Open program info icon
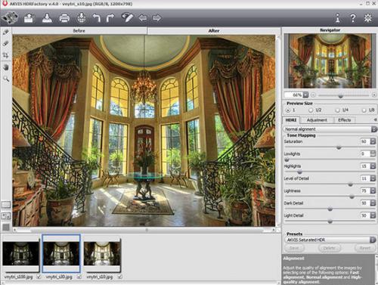The width and height of the screenshot is (378, 285). click(338, 18)
